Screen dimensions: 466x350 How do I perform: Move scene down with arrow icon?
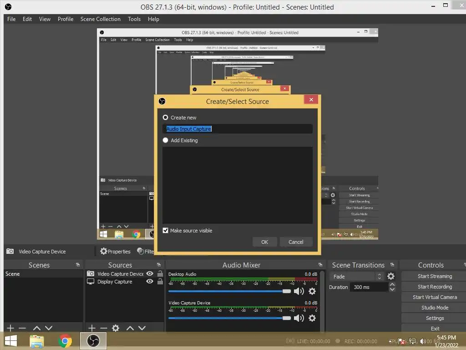coord(49,328)
